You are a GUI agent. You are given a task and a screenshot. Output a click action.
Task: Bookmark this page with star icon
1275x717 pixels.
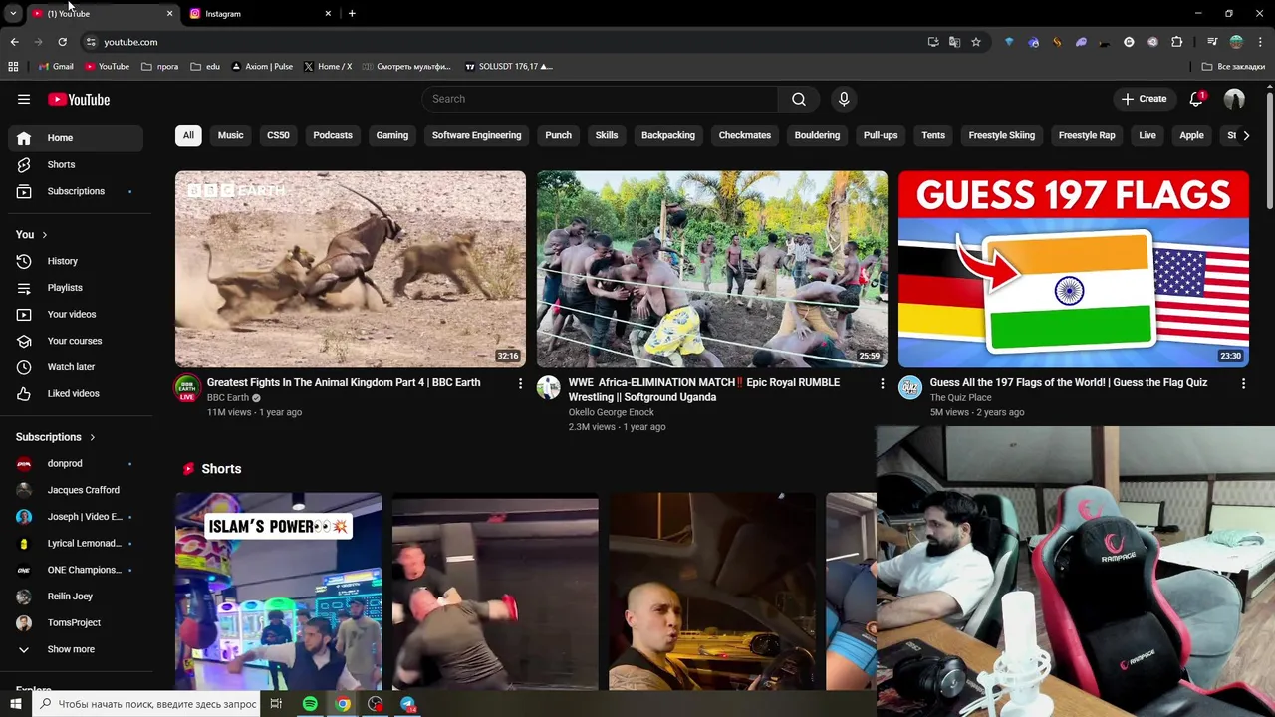pos(976,42)
